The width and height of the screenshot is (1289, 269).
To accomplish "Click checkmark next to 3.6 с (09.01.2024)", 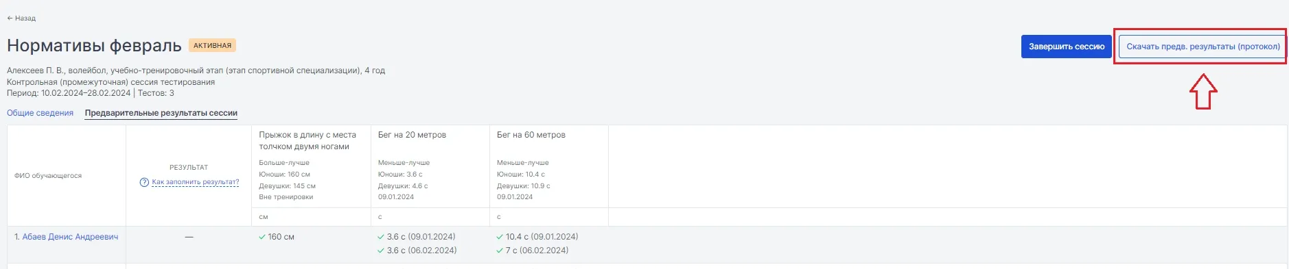I will pyautogui.click(x=381, y=237).
